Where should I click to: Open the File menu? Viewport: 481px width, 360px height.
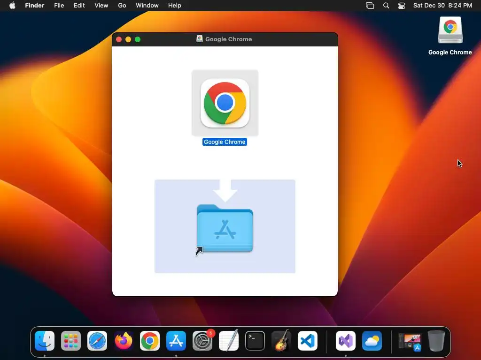[59, 6]
